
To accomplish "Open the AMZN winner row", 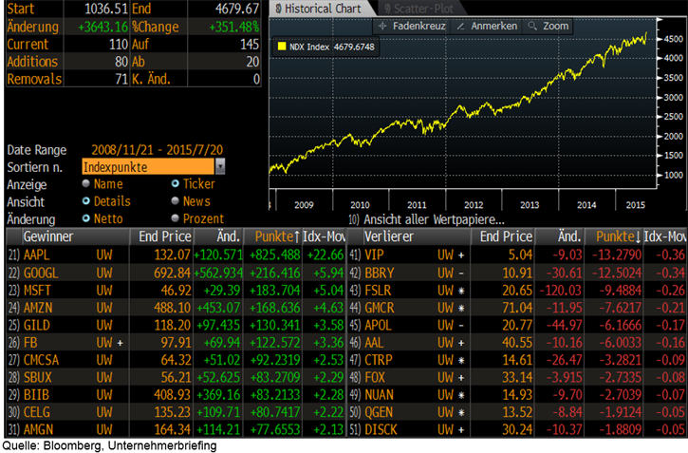I will coord(176,308).
